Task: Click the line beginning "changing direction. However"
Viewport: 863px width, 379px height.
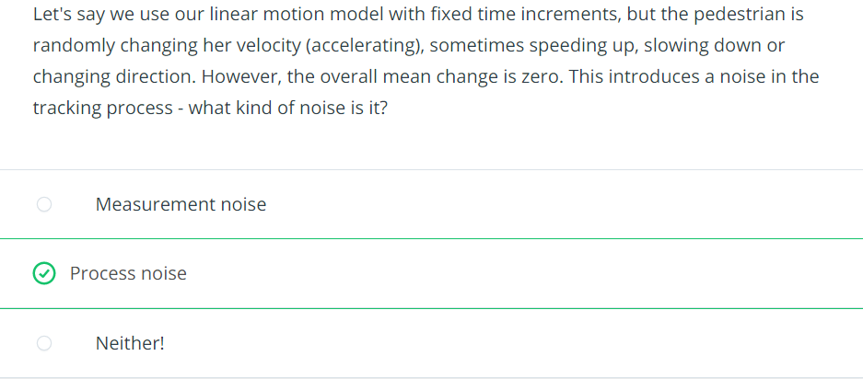Action: [x=426, y=77]
